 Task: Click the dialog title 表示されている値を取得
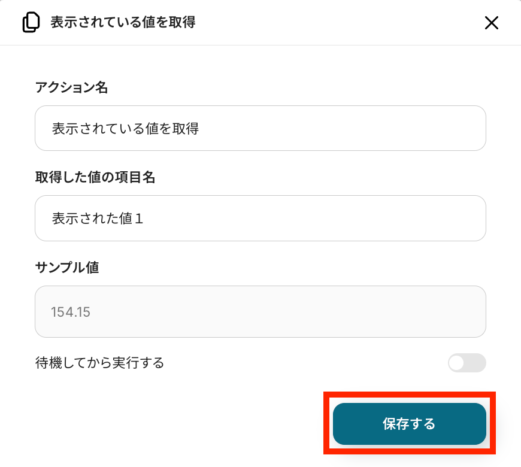(123, 23)
